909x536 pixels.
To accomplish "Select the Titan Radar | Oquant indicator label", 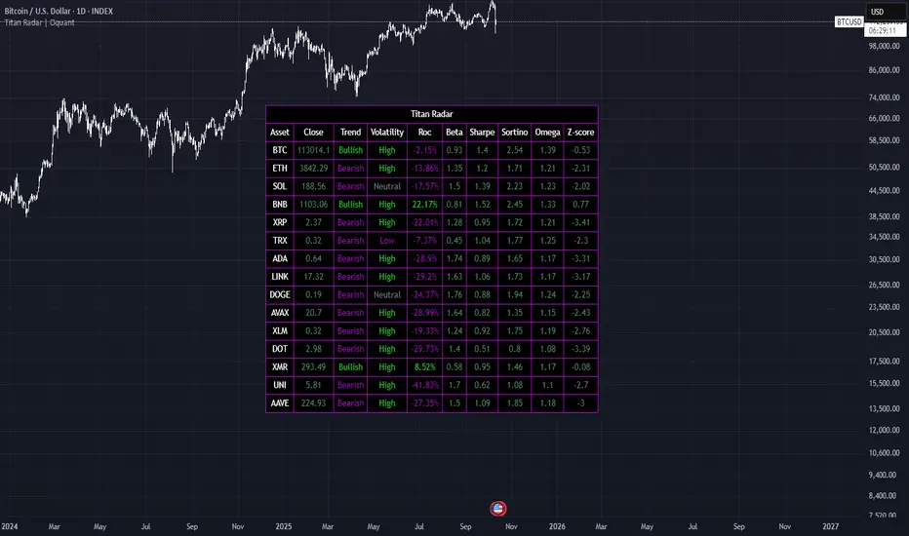I will click(41, 21).
